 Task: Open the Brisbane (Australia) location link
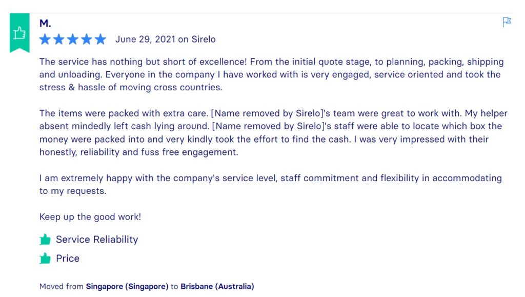click(x=217, y=286)
